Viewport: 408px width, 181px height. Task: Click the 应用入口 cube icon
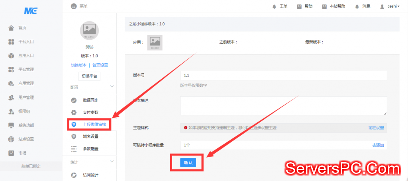pyautogui.click(x=11, y=56)
